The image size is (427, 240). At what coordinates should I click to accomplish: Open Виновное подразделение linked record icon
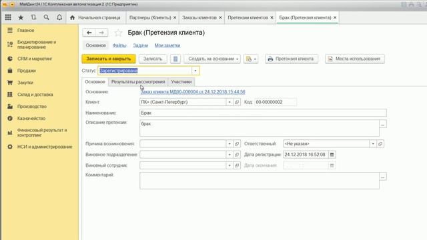click(x=237, y=155)
